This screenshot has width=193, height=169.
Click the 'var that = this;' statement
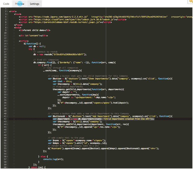(x=62, y=81)
